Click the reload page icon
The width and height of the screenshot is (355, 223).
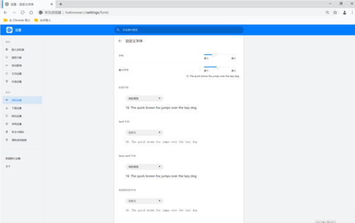click(22, 12)
